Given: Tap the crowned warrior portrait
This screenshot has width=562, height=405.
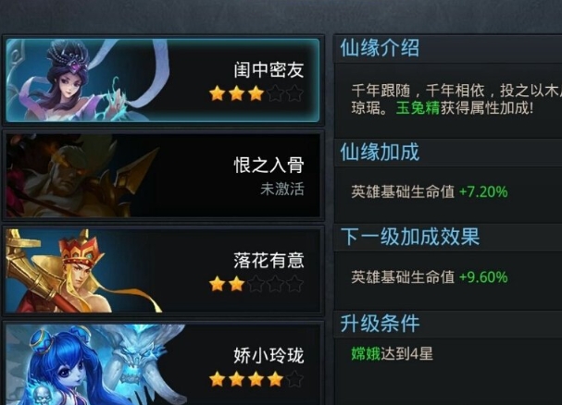Looking at the screenshot, I should 82,271.
